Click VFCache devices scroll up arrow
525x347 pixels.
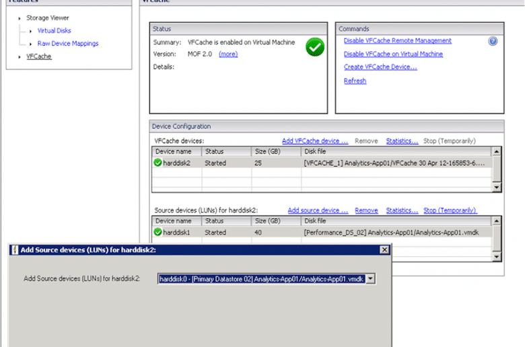click(497, 151)
